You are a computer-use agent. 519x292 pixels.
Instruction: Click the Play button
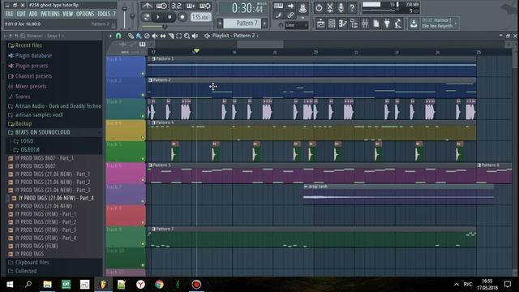(158, 17)
